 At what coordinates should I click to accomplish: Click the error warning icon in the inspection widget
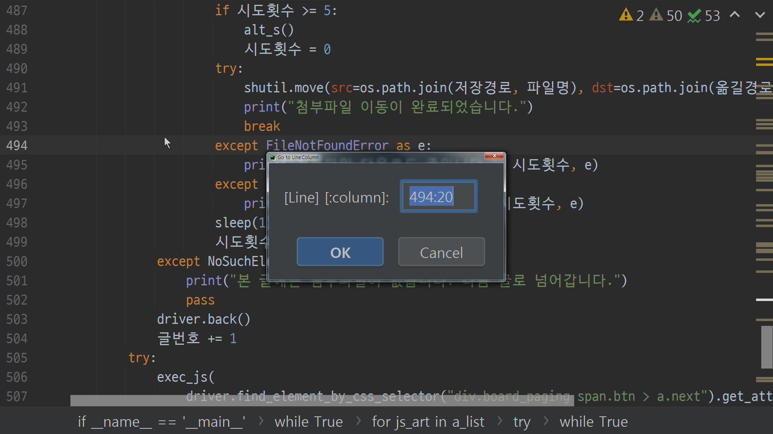pos(626,15)
